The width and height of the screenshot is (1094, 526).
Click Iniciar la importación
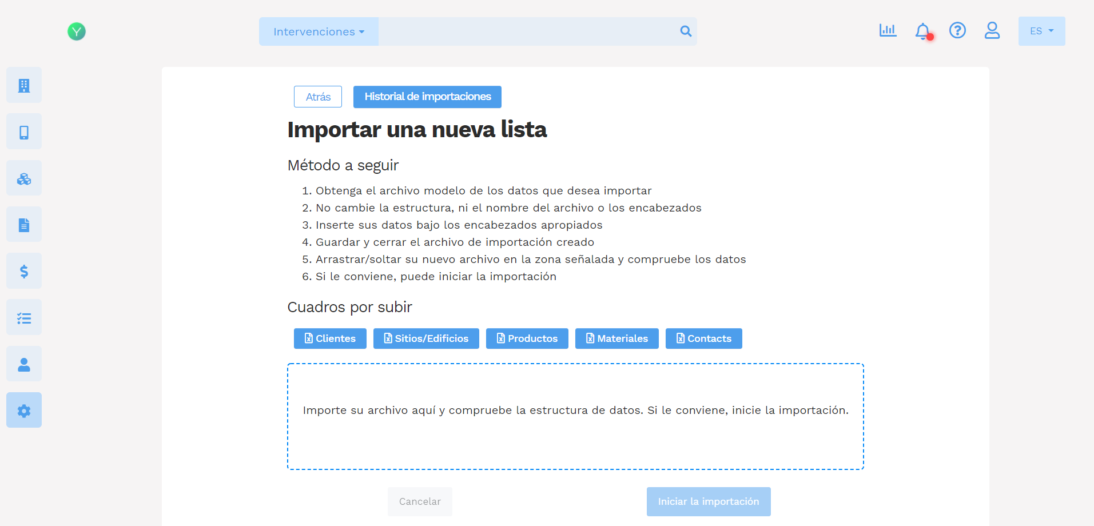[x=708, y=501]
